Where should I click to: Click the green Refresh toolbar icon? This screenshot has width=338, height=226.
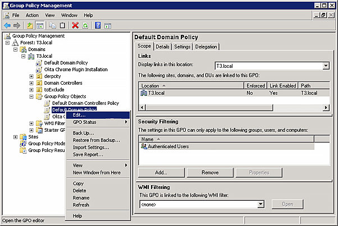[85, 25]
